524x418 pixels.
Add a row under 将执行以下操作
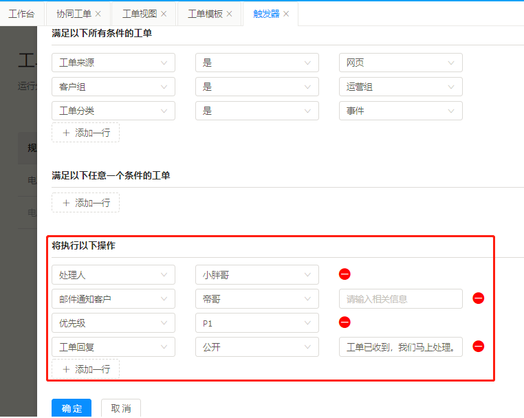pos(86,369)
